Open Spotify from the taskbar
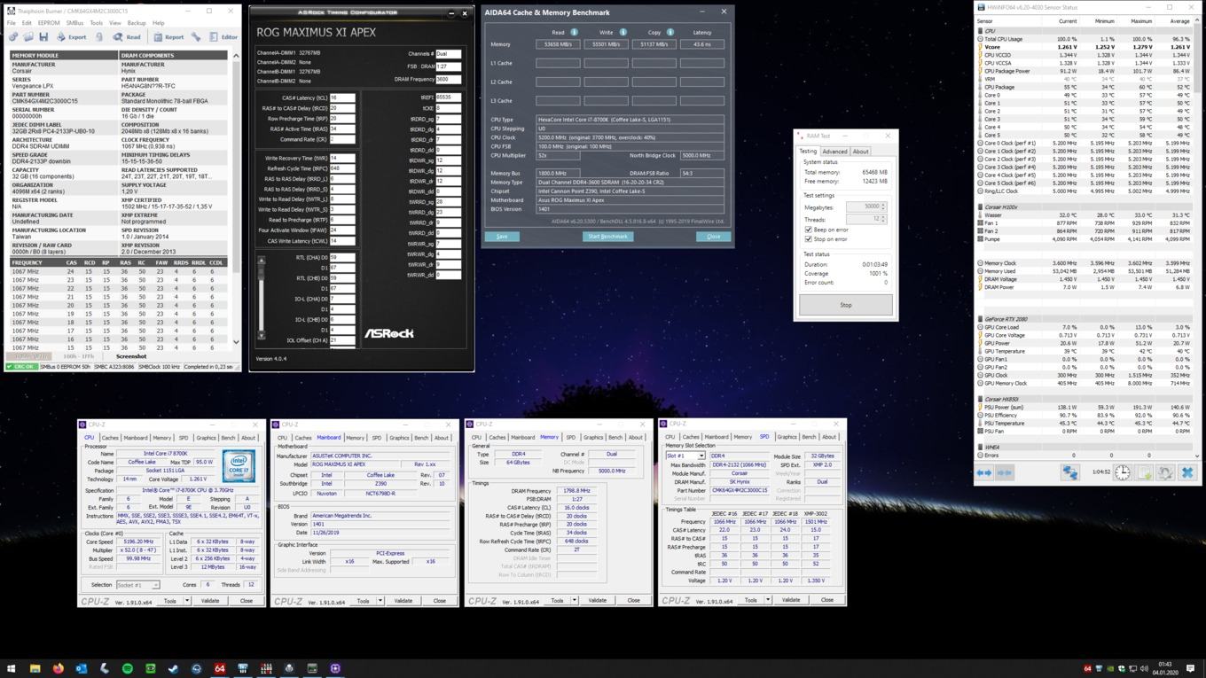Viewport: 1206px width, 678px height. [127, 668]
